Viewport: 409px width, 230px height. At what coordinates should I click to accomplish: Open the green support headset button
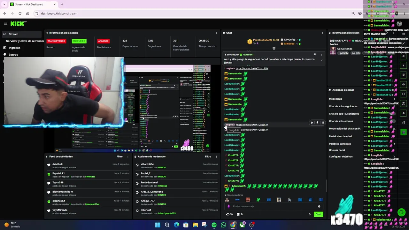point(401,212)
